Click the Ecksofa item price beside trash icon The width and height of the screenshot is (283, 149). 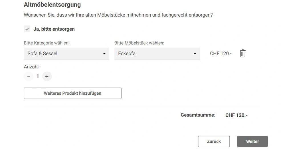[x=221, y=53]
